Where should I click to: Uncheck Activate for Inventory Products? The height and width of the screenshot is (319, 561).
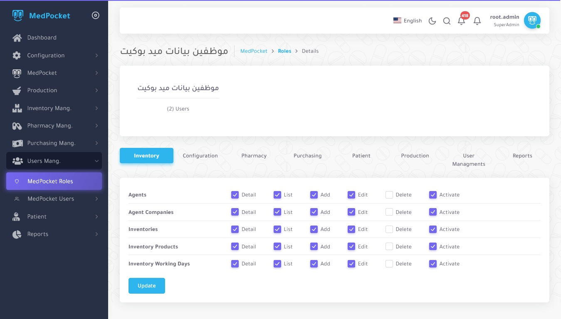click(x=433, y=247)
